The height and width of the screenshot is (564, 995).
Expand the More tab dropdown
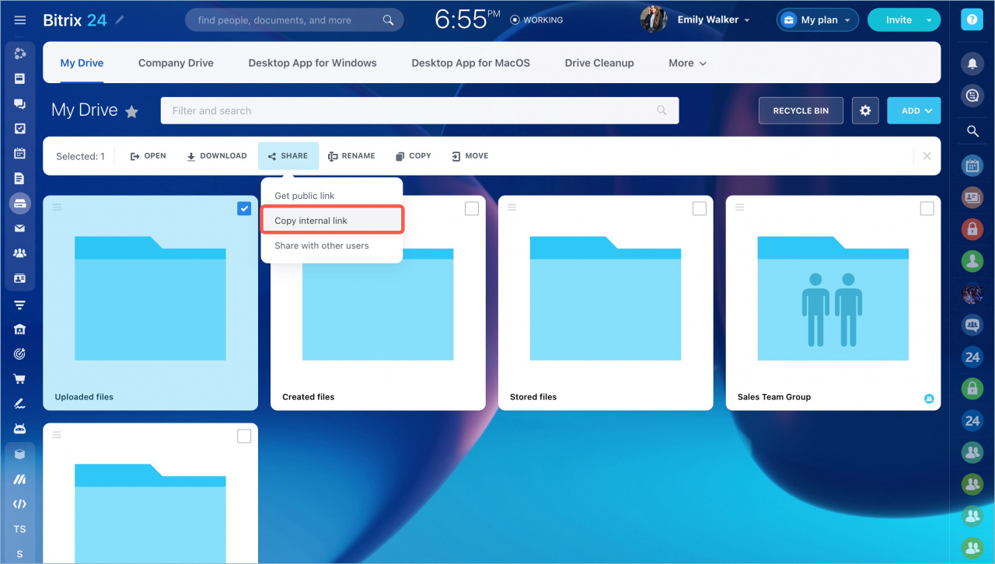[x=687, y=63]
